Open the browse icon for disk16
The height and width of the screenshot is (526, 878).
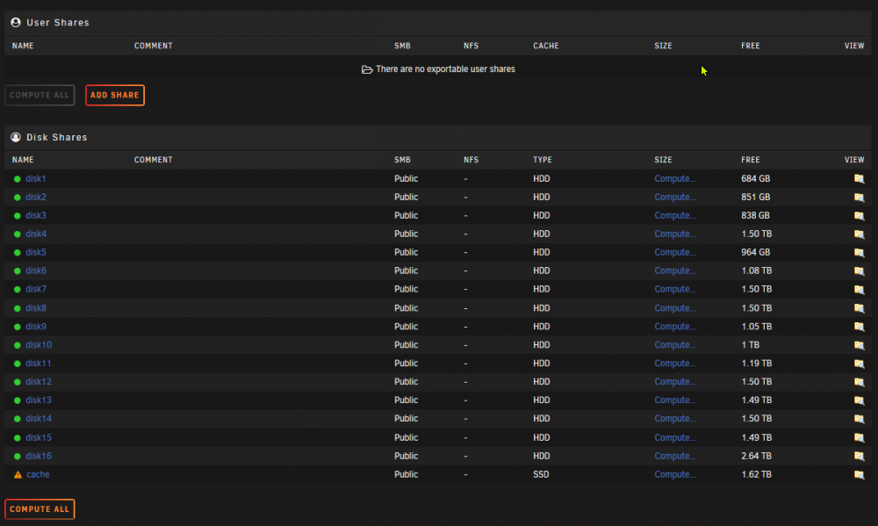pos(859,456)
